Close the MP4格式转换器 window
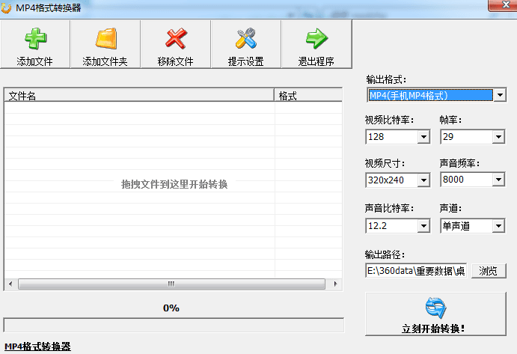Screen dimensions: 517x354 tap(503, 5)
